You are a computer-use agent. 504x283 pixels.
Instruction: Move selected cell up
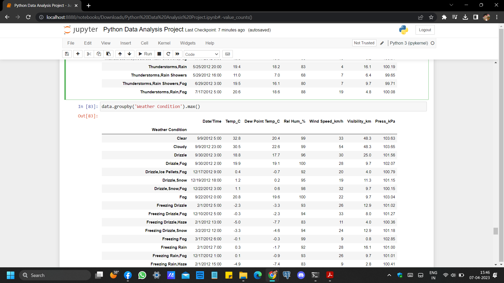click(120, 54)
